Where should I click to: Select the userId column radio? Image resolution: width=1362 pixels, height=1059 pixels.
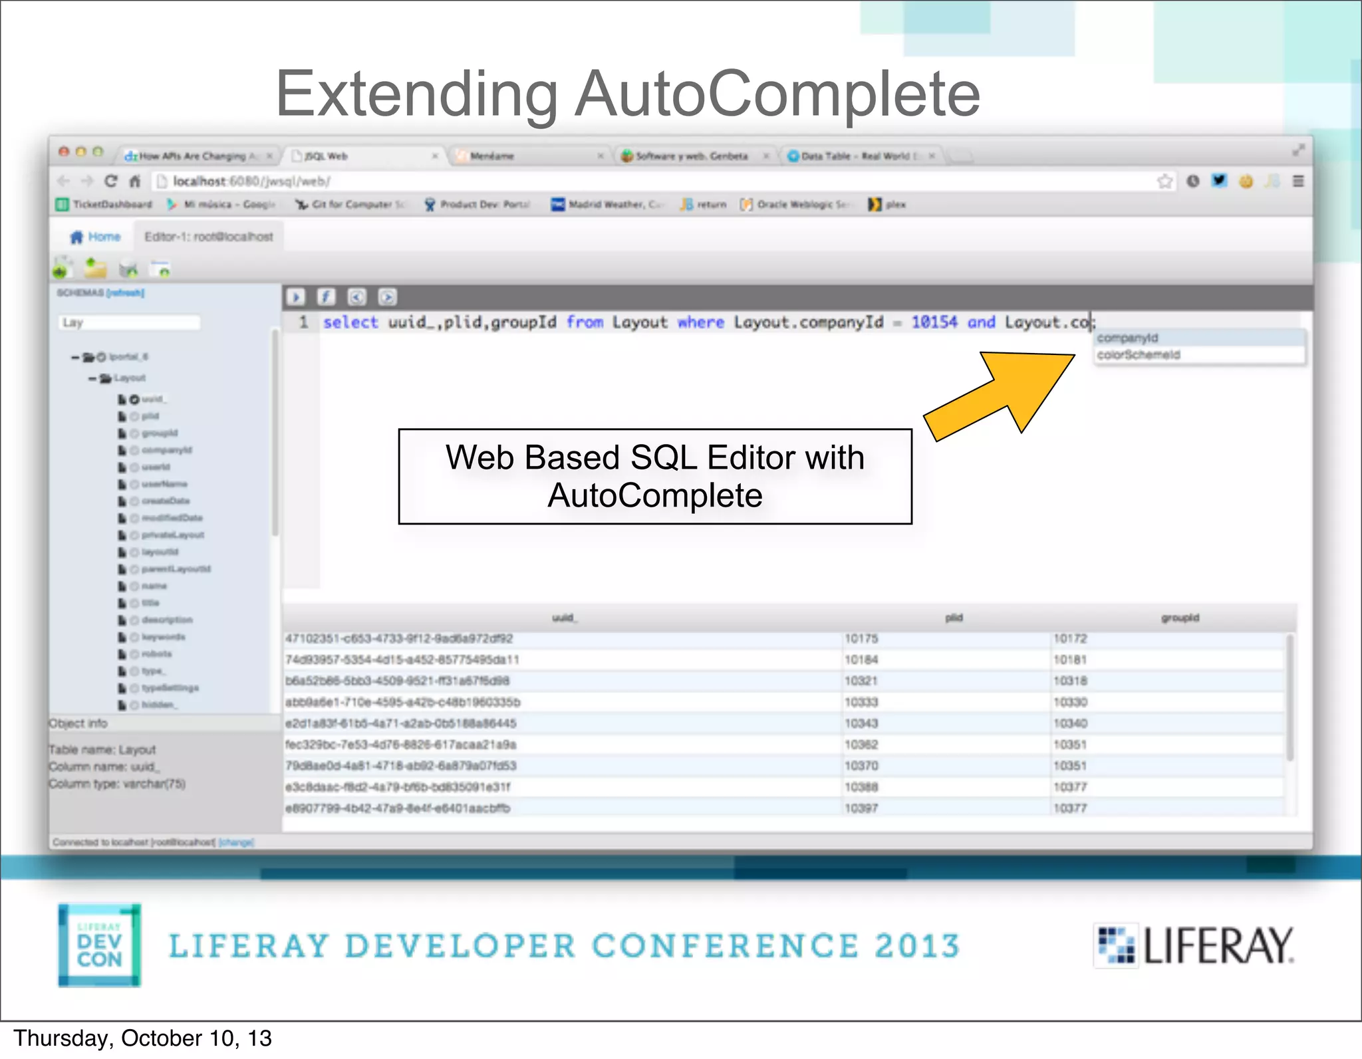pyautogui.click(x=134, y=467)
